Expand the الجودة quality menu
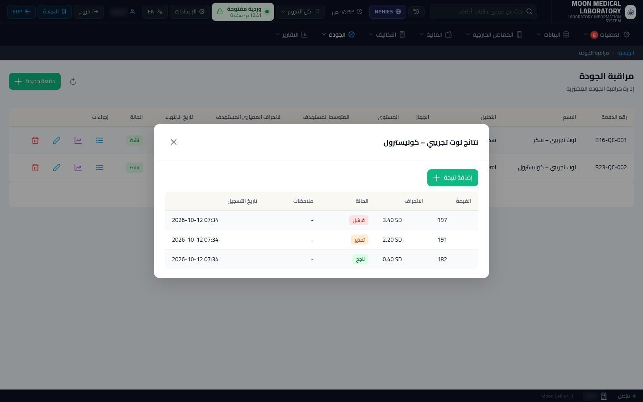Image resolution: width=643 pixels, height=402 pixels. (338, 34)
